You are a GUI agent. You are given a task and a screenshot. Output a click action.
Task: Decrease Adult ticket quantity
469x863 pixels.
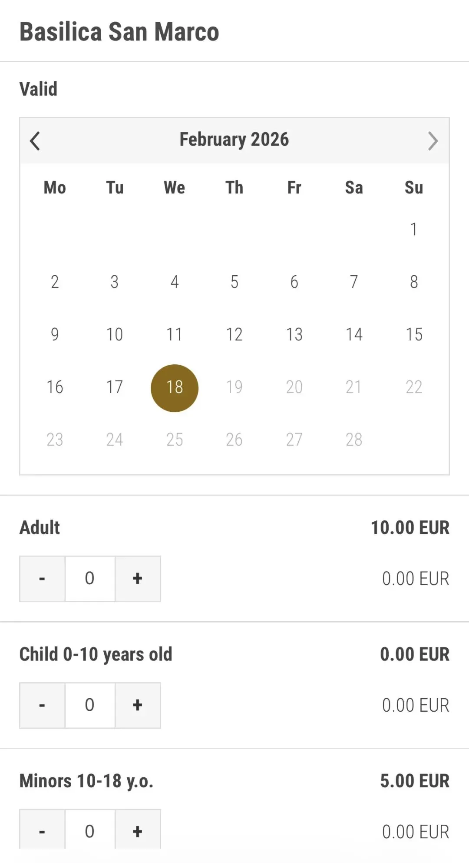click(x=42, y=579)
